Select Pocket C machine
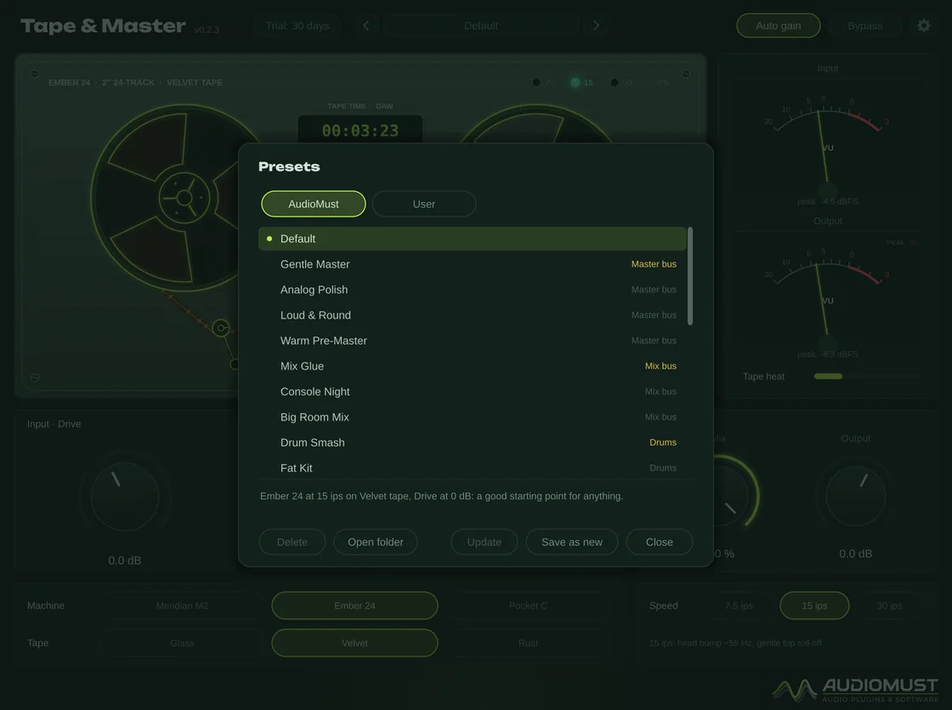This screenshot has height=710, width=952. point(528,606)
